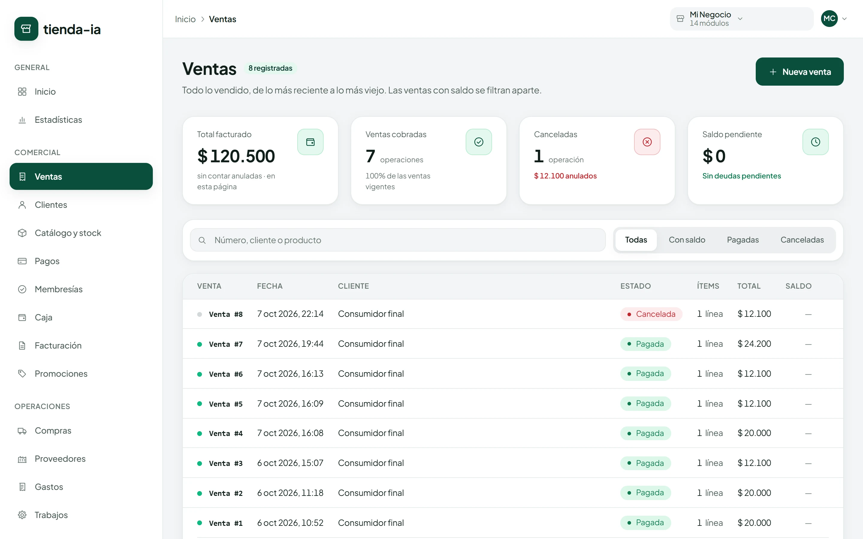Open Promociones via its tag icon
This screenshot has width=863, height=539.
click(22, 374)
